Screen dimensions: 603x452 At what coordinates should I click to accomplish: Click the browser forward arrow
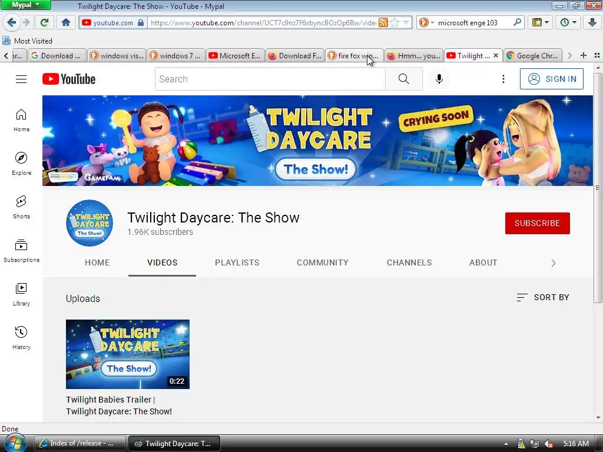point(26,22)
